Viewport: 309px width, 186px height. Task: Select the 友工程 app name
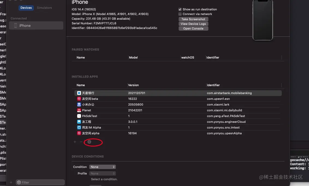(x=86, y=121)
